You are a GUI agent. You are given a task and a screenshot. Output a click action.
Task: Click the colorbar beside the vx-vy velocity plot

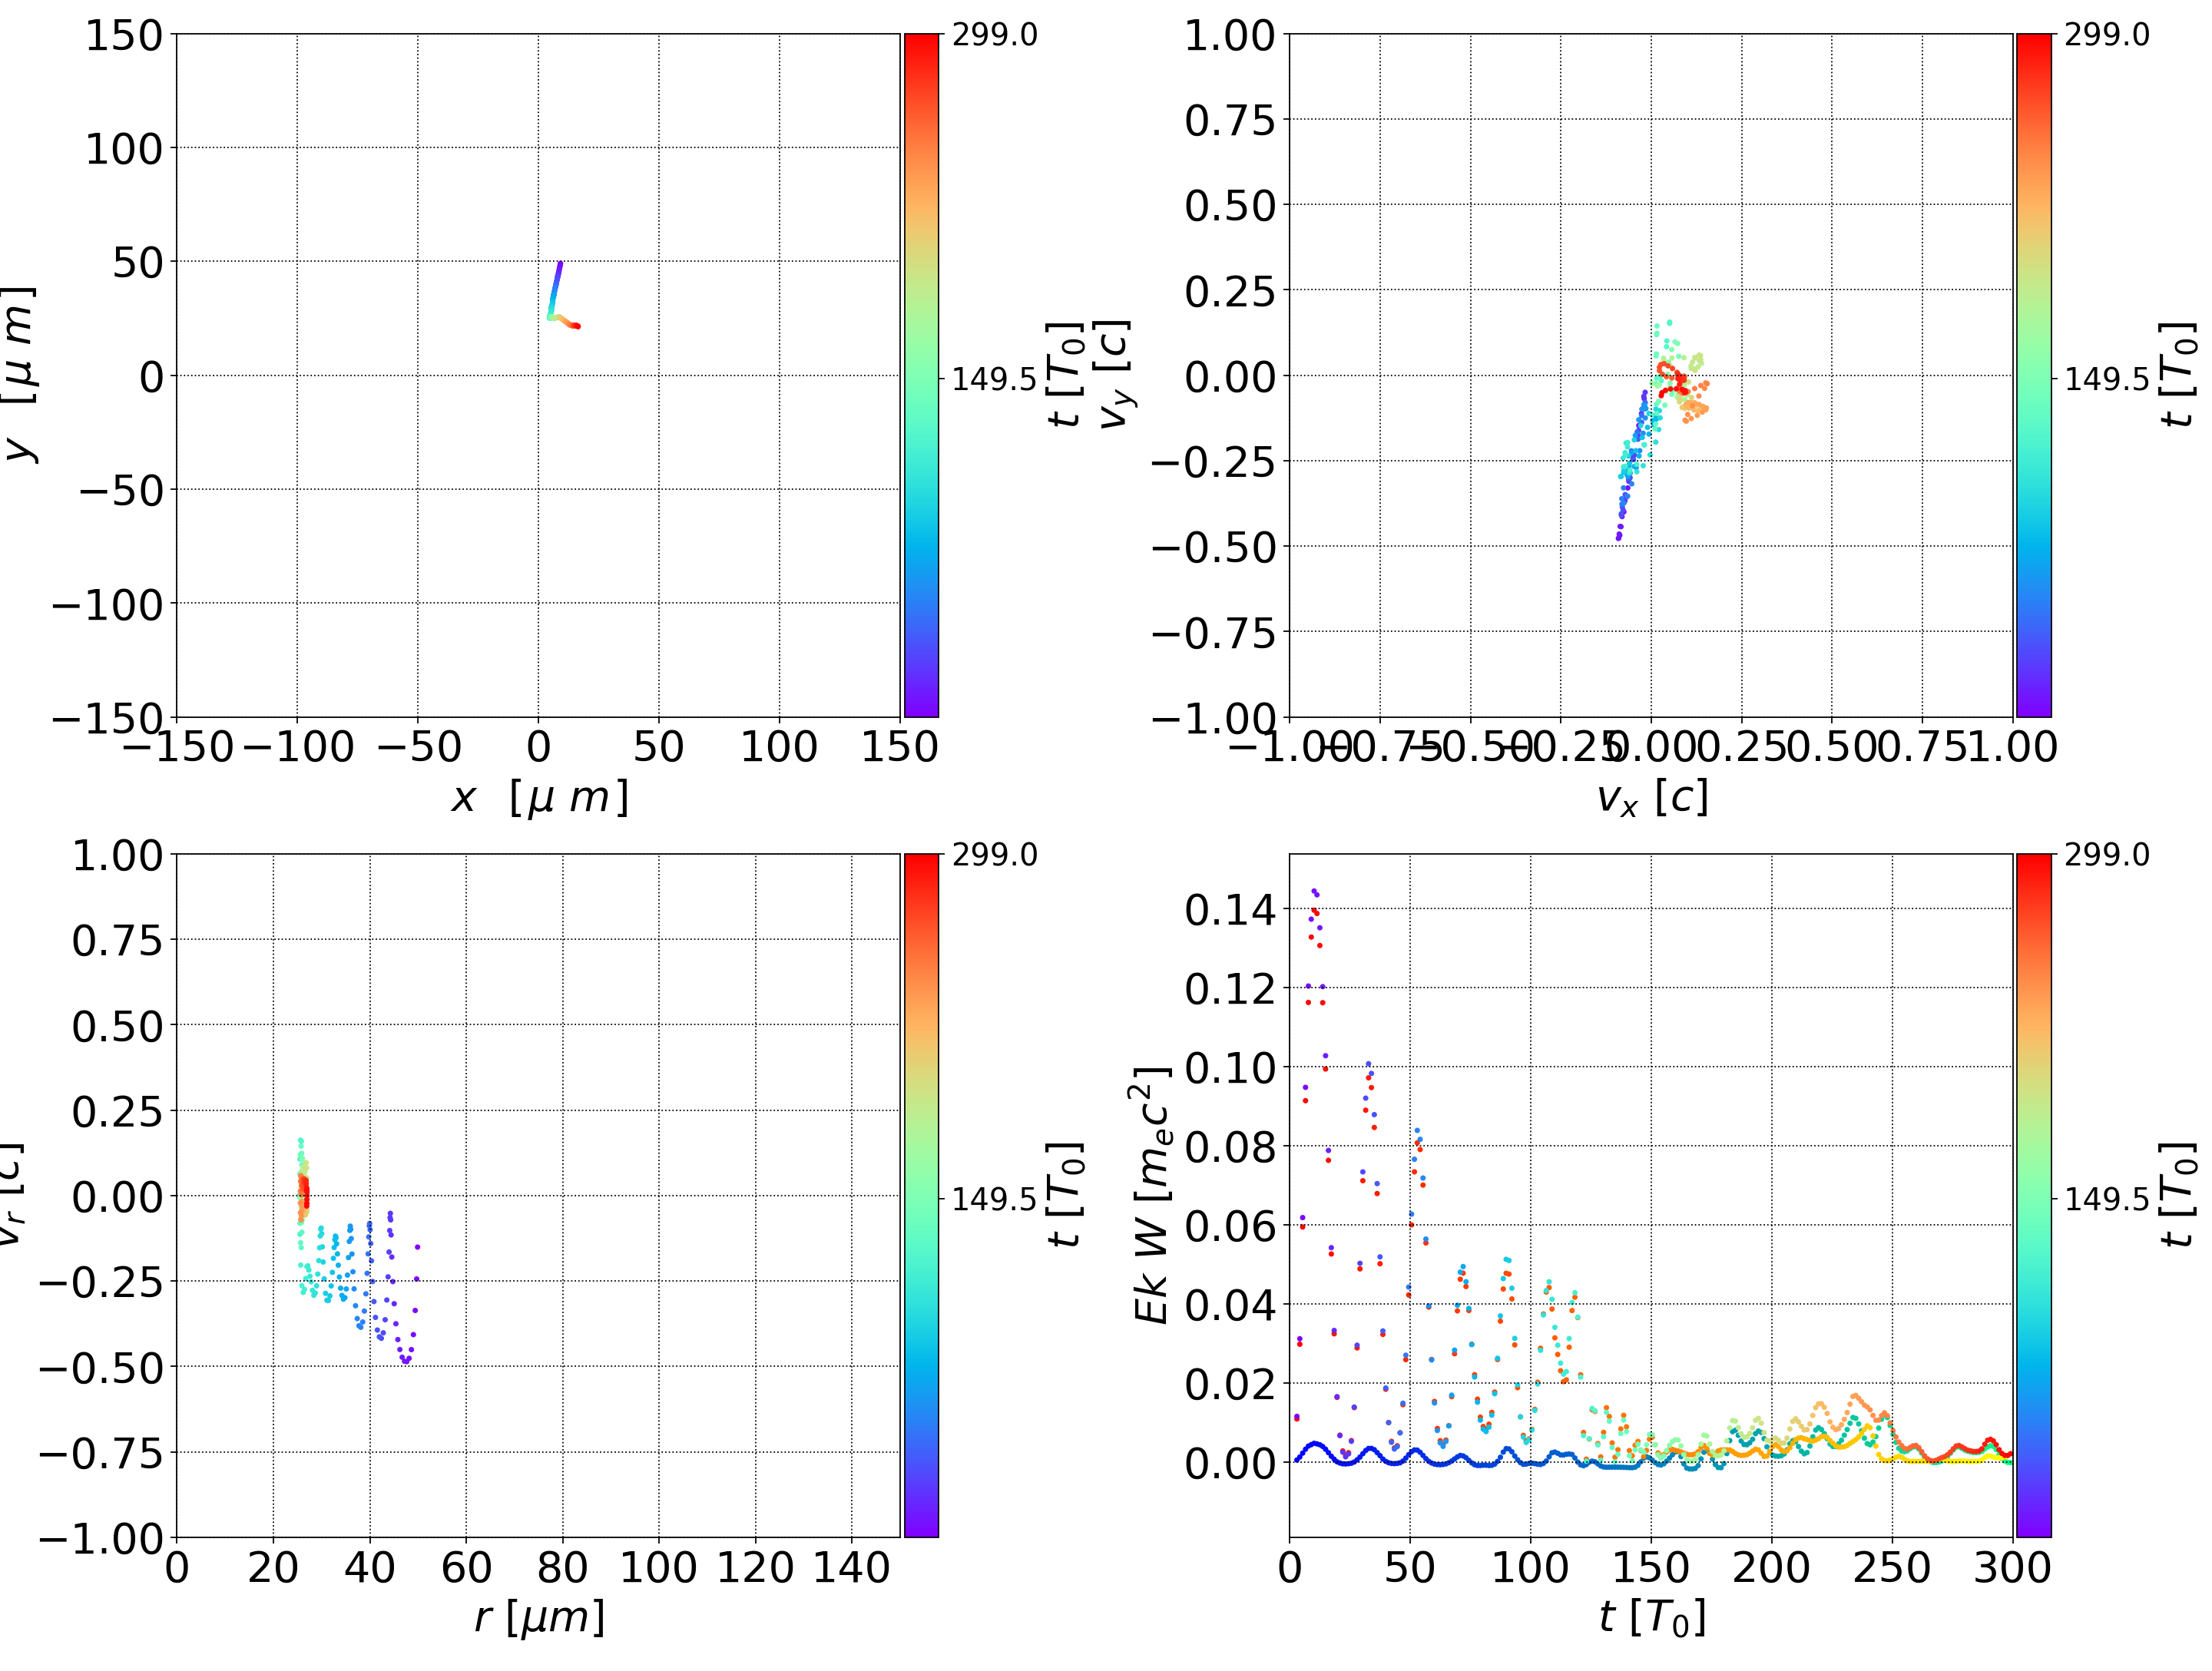[x=2033, y=375]
